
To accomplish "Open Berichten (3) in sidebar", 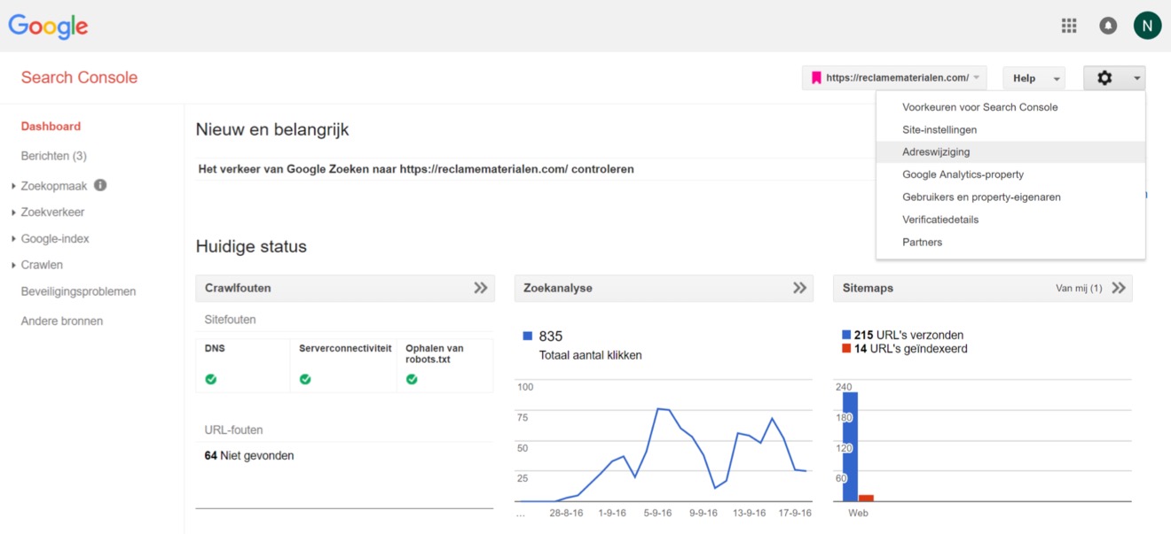I will pos(53,156).
